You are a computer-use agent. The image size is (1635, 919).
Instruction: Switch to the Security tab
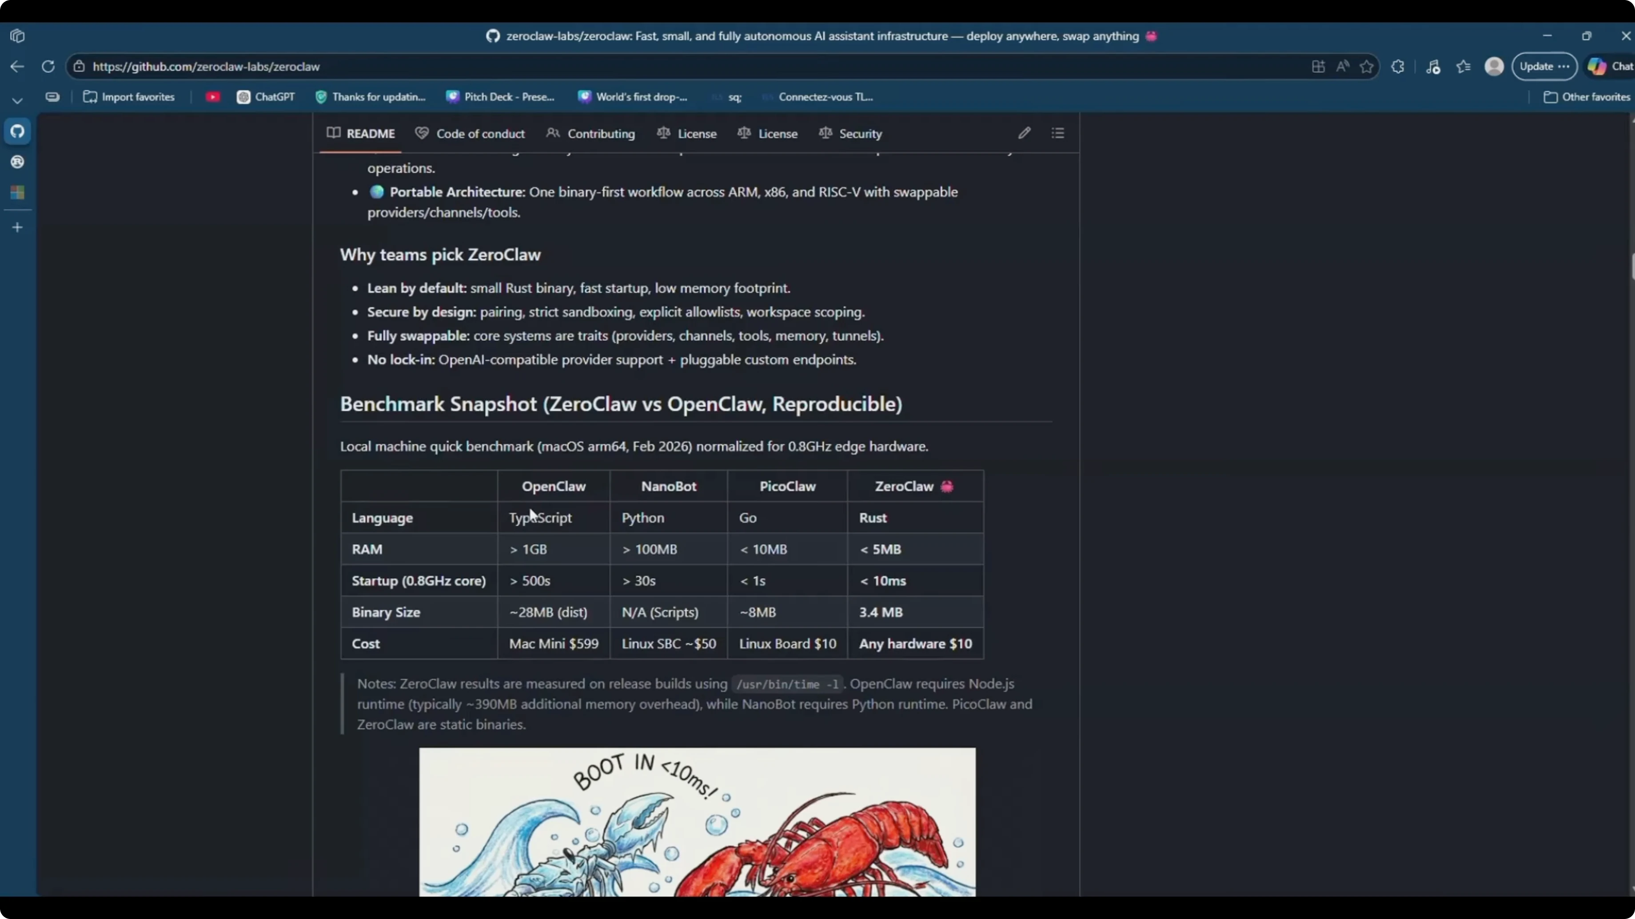tap(850, 134)
